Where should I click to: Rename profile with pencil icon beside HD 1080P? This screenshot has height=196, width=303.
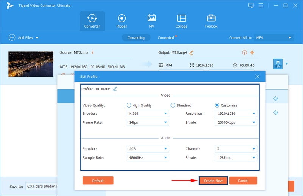coord(115,89)
